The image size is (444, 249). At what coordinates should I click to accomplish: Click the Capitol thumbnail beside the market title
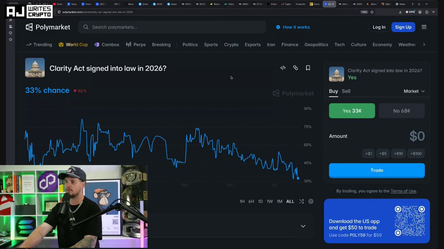[x=35, y=68]
